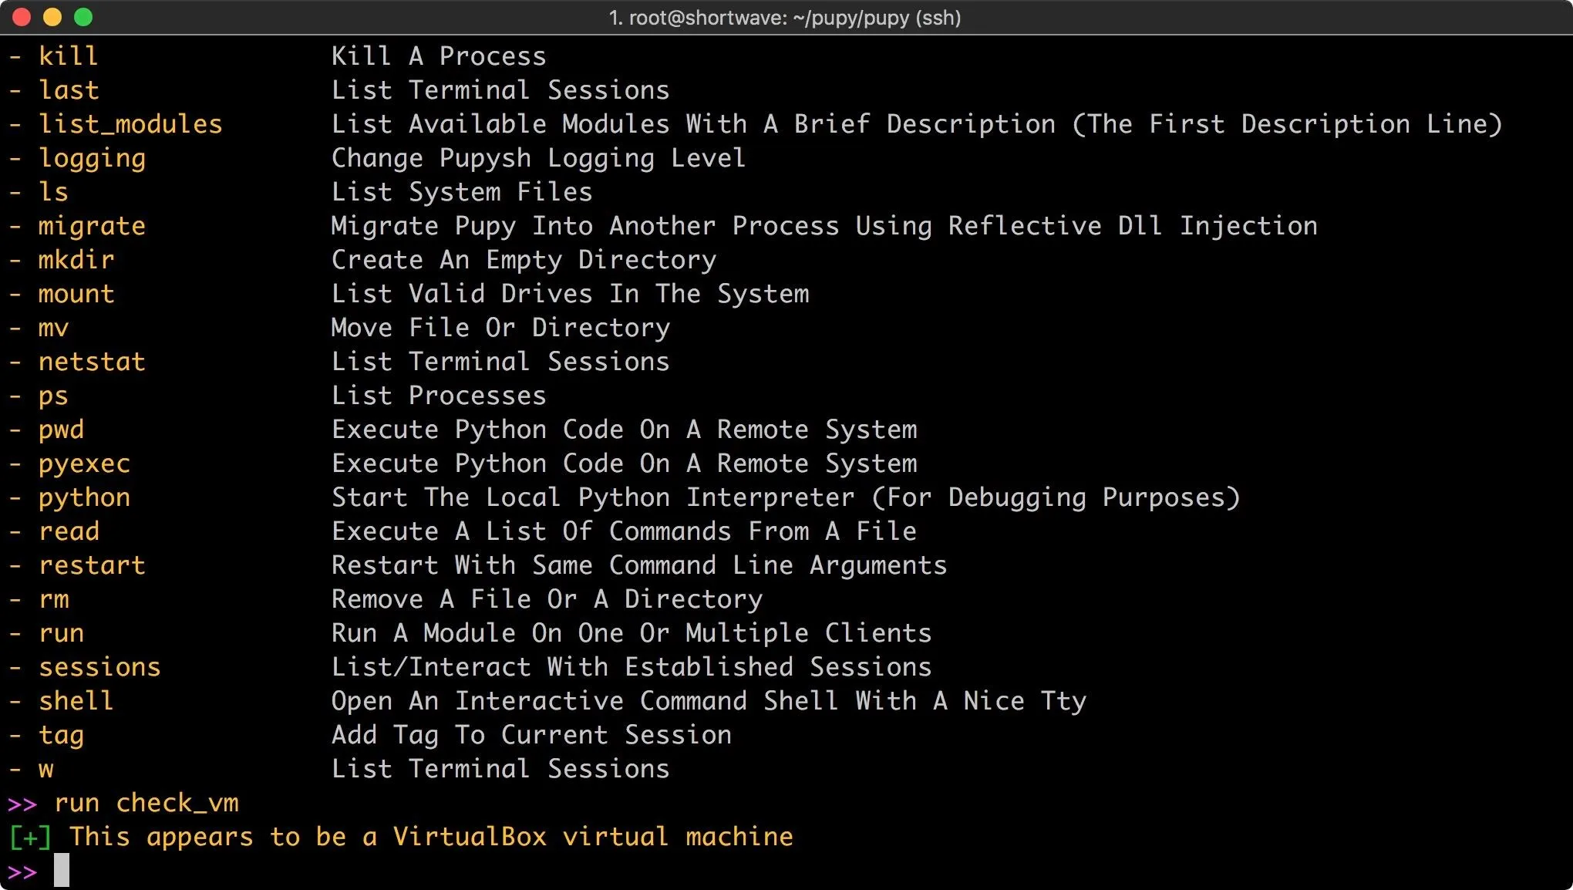
Task: Click the typed 'run check_vm' command line
Action: pos(147,803)
